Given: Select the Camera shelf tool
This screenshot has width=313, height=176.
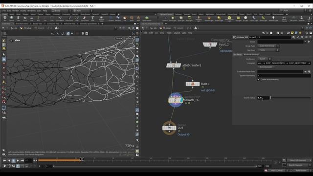Looking at the screenshot, I should (x=165, y=19).
